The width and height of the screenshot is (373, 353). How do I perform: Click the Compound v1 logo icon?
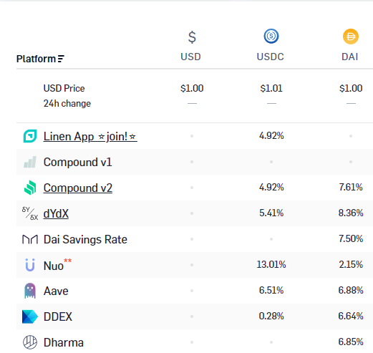(x=30, y=162)
